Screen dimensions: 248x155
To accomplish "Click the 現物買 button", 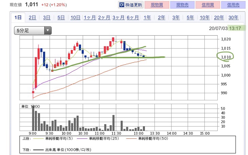I will [157, 5].
